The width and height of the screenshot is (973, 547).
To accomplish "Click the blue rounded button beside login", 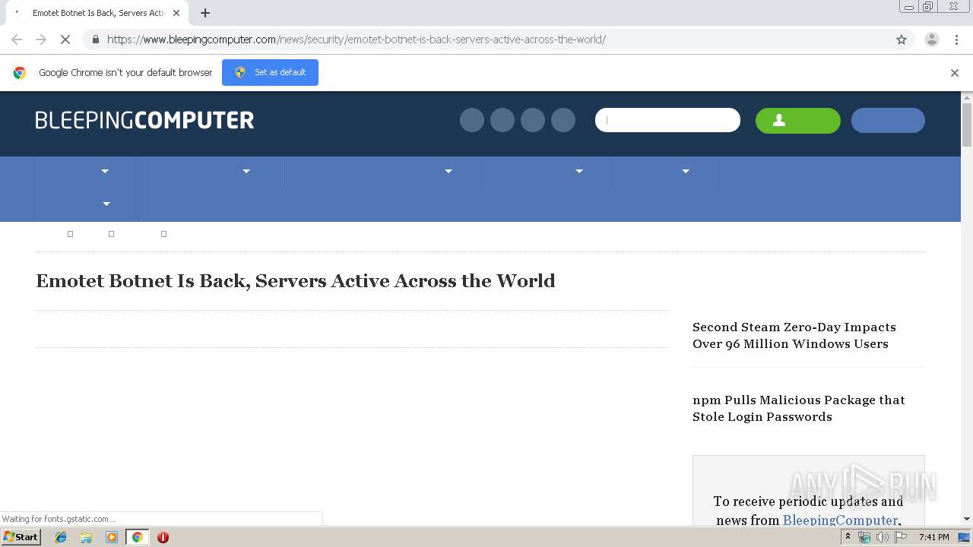I will pyautogui.click(x=888, y=120).
